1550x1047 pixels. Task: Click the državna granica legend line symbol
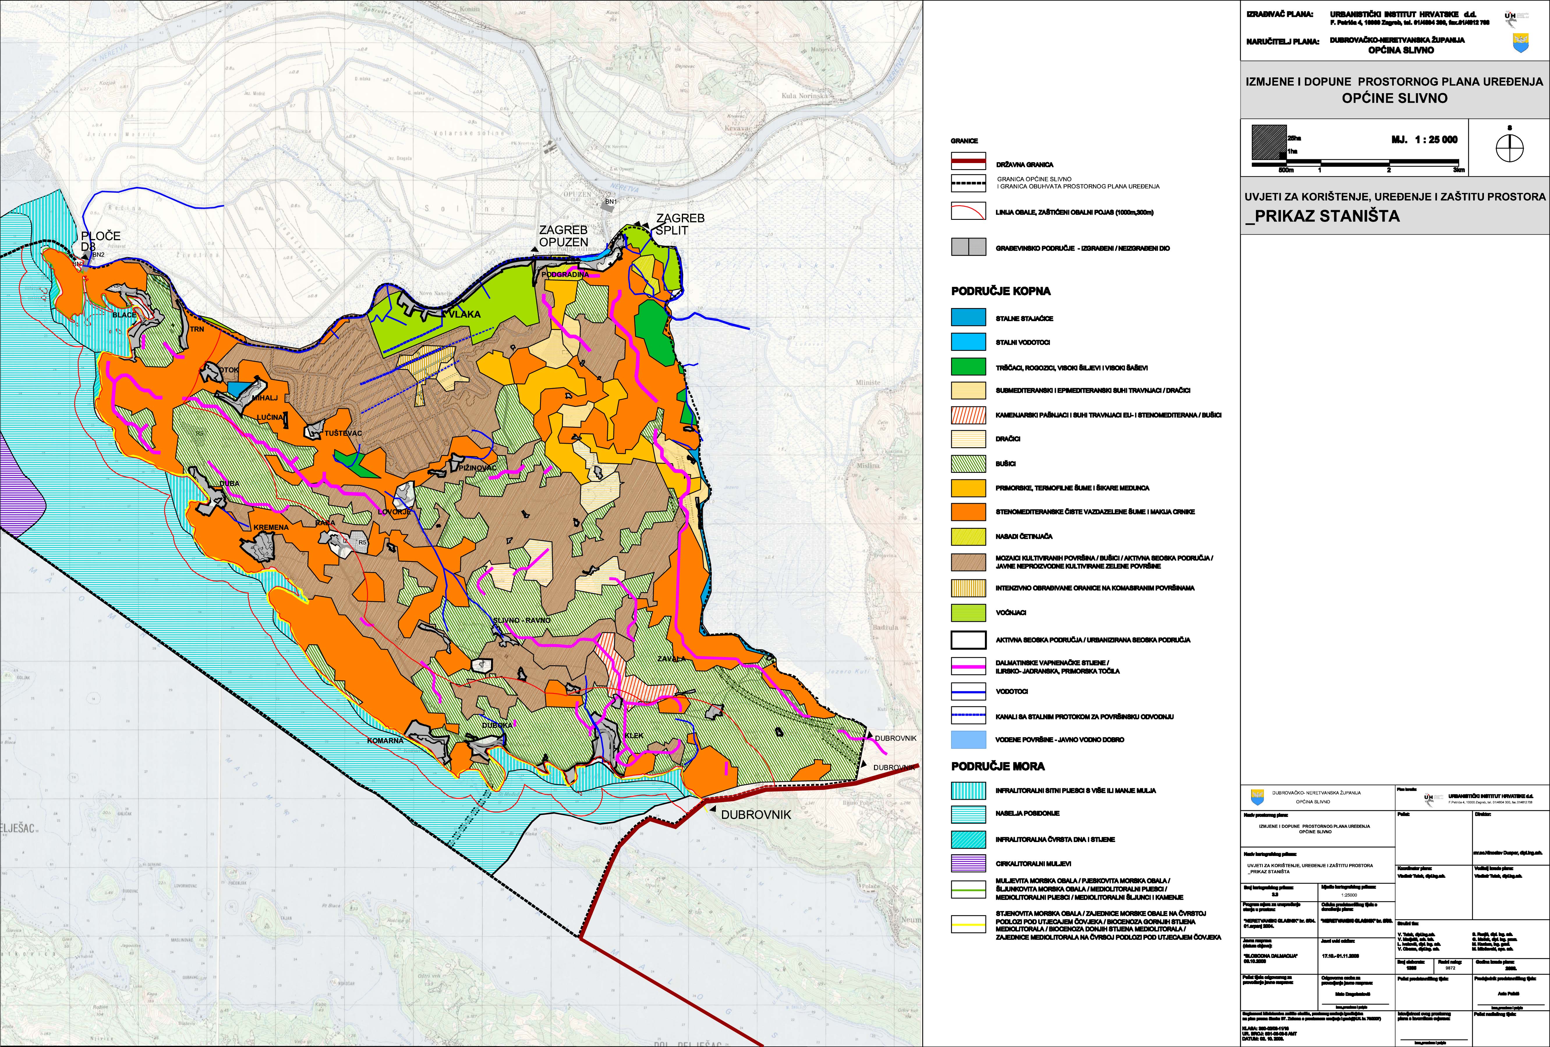pos(968,161)
